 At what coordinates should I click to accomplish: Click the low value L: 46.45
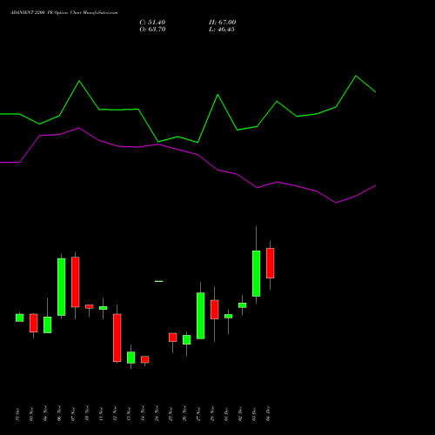[222, 30]
